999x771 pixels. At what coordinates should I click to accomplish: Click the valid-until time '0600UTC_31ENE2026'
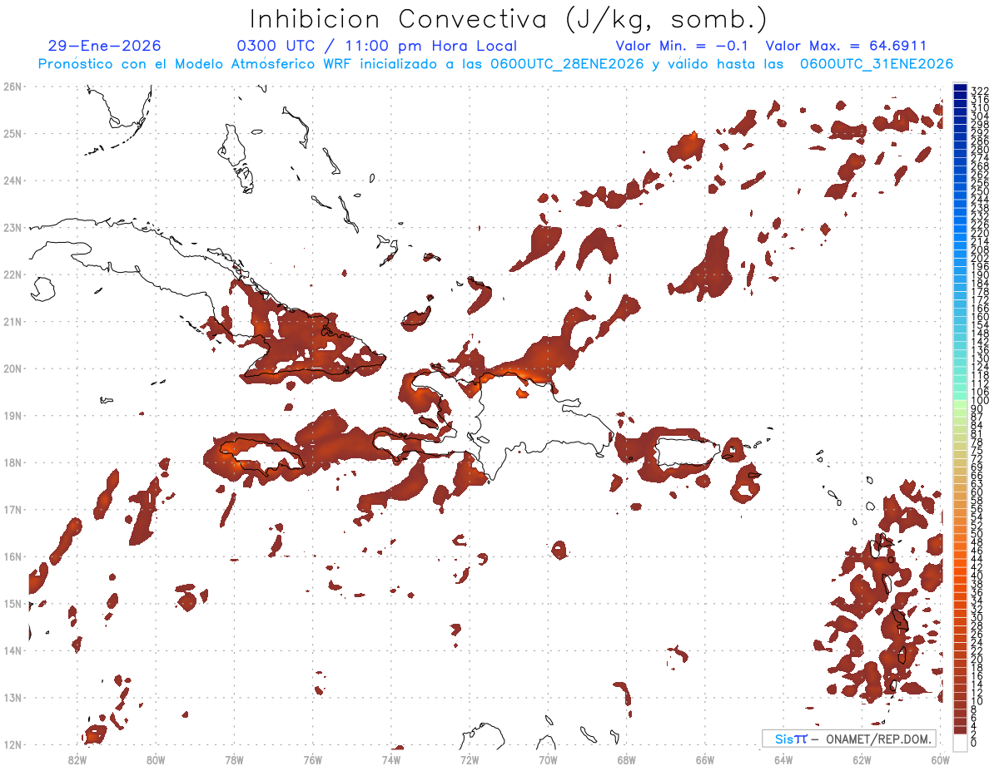877,64
